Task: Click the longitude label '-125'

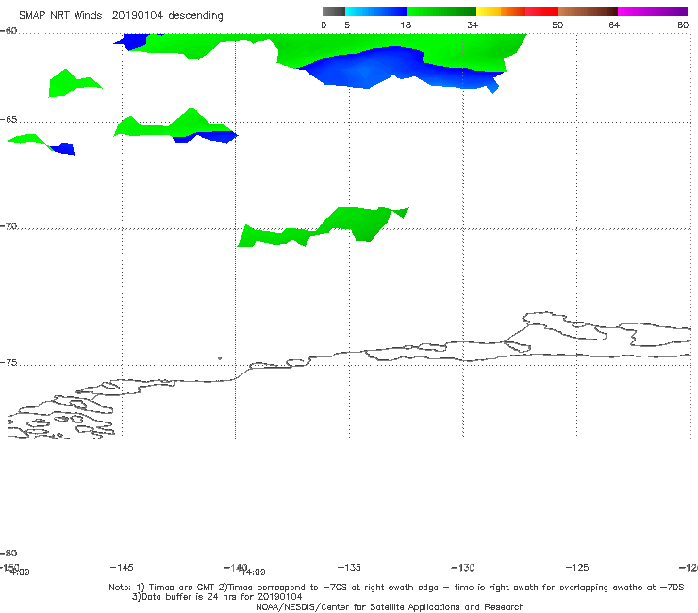Action: point(577,567)
